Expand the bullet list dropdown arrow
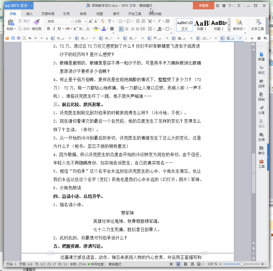The image size is (273, 271). click(124, 21)
